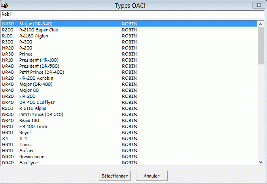Select the Major (DR-340) row
The image size is (267, 184).
click(x=129, y=24)
